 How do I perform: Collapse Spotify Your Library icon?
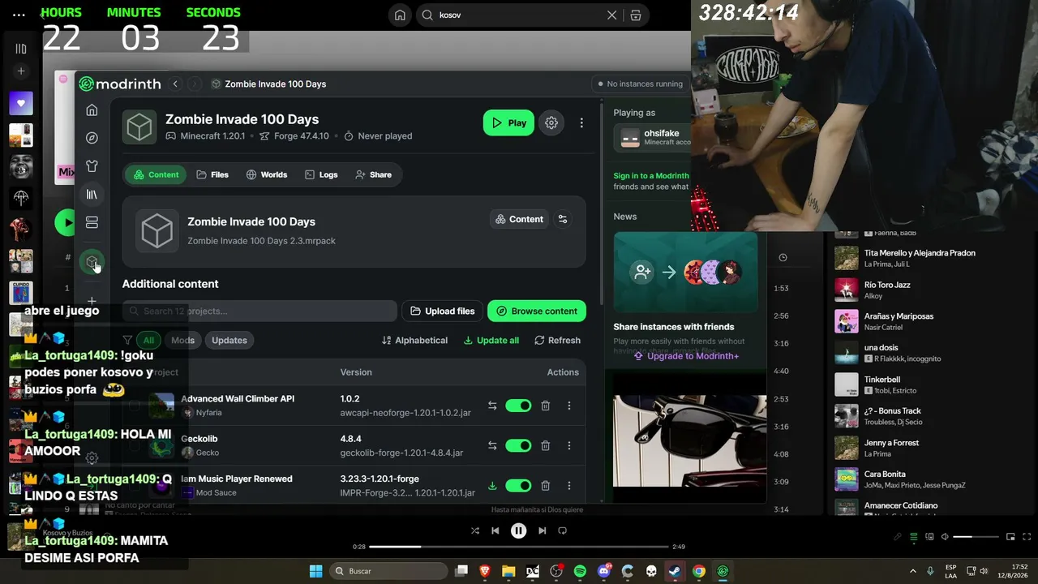coord(21,49)
